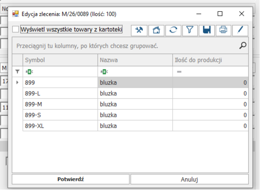
Task: Sort by the Symbol column header
Action: pos(60,60)
